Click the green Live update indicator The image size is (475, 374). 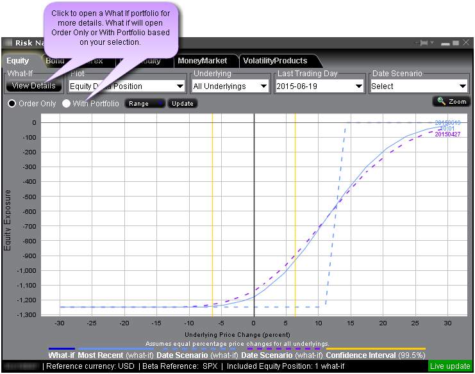coord(450,366)
